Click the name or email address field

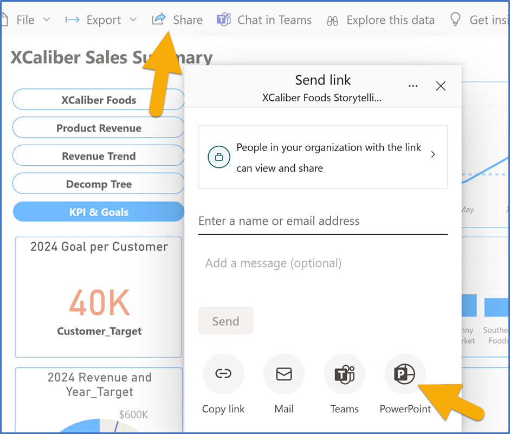click(322, 221)
